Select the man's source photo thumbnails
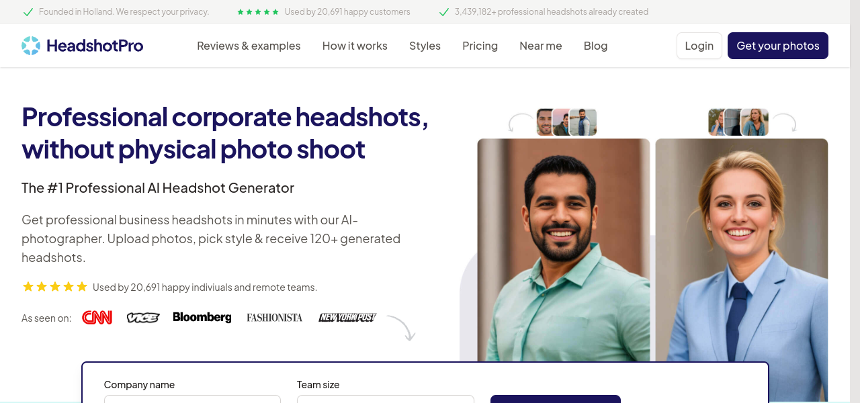The image size is (860, 403). pyautogui.click(x=566, y=122)
